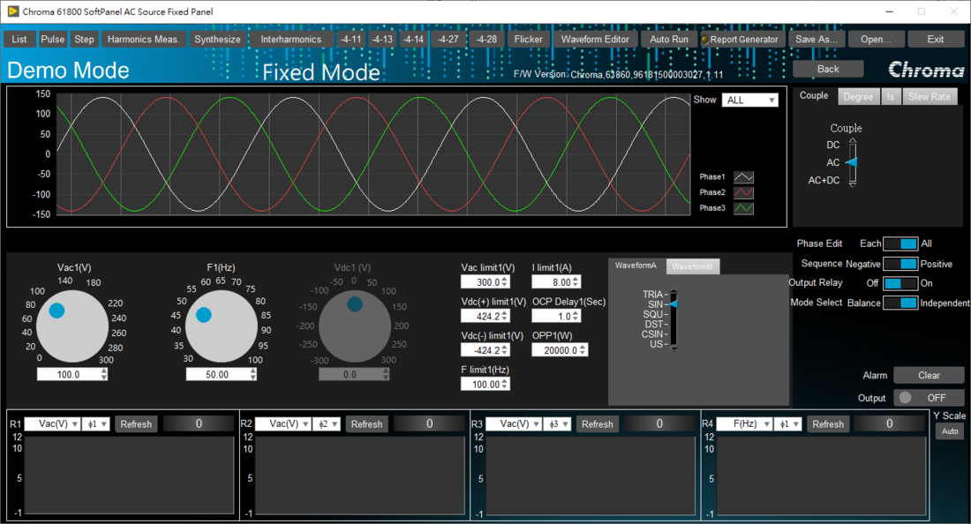This screenshot has width=971, height=524.
Task: Switch to the Is tab
Action: coord(891,96)
